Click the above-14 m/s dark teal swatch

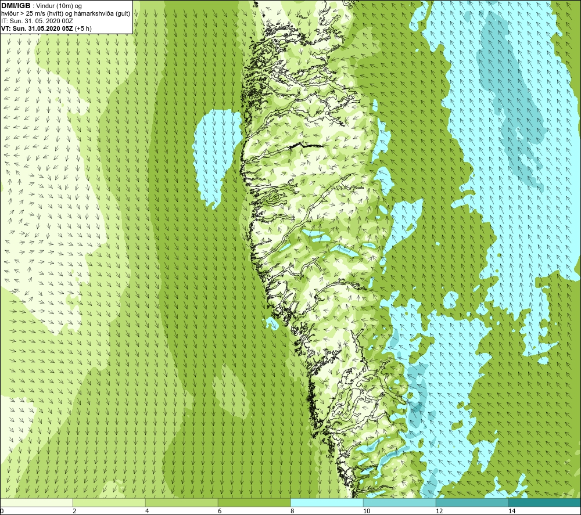544,502
